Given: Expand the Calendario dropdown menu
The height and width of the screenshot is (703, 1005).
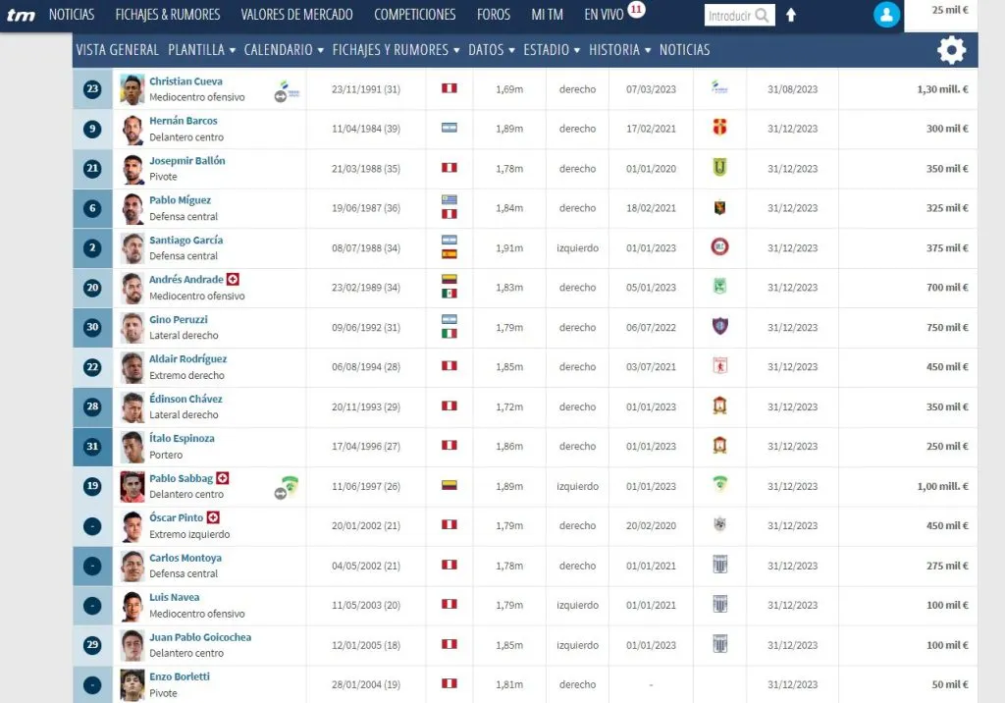Looking at the screenshot, I should tap(284, 50).
